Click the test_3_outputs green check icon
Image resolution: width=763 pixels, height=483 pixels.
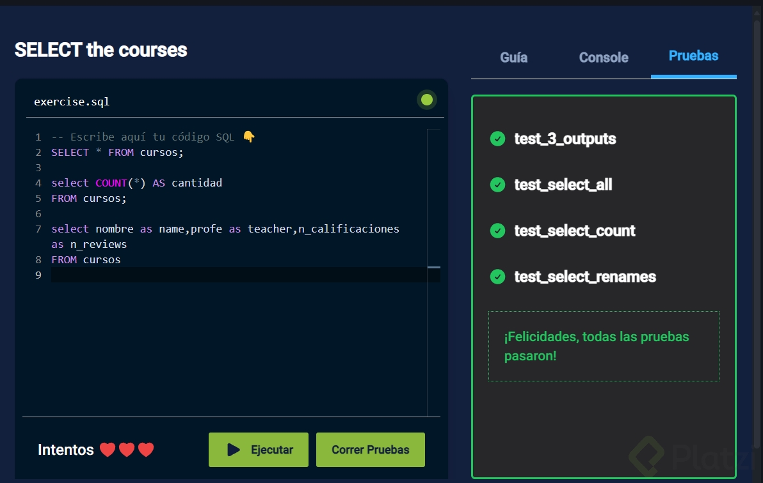point(497,139)
